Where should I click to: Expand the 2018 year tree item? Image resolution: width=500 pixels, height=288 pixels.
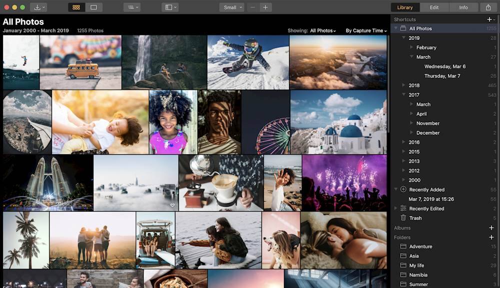click(x=404, y=85)
